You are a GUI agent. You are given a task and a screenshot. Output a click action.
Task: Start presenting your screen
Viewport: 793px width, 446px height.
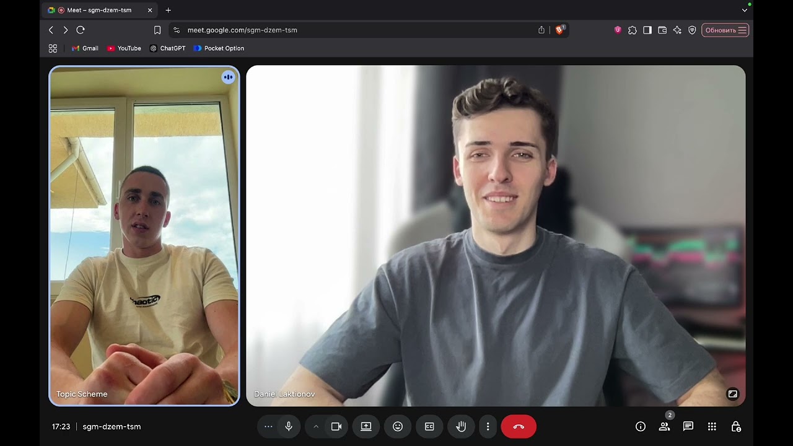366,426
